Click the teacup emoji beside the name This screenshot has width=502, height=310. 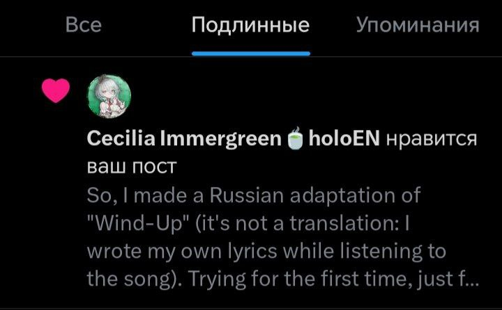pos(294,139)
